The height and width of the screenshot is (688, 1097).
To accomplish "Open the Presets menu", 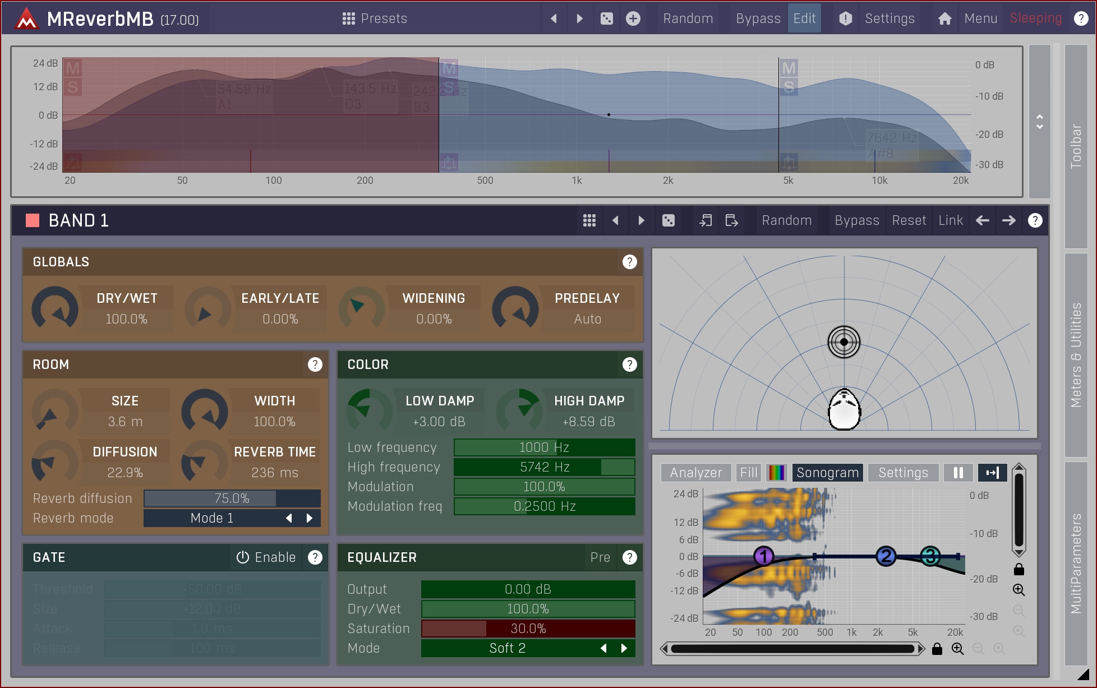I will pos(375,19).
